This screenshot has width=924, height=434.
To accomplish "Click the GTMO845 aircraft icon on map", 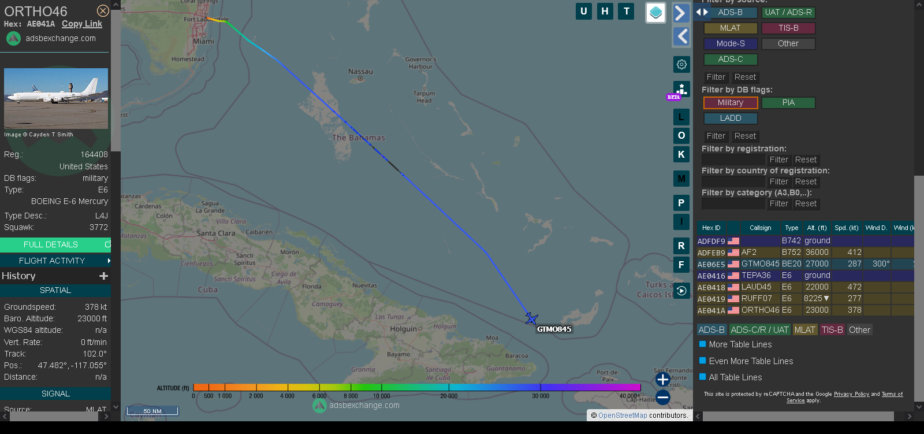I will 531,318.
